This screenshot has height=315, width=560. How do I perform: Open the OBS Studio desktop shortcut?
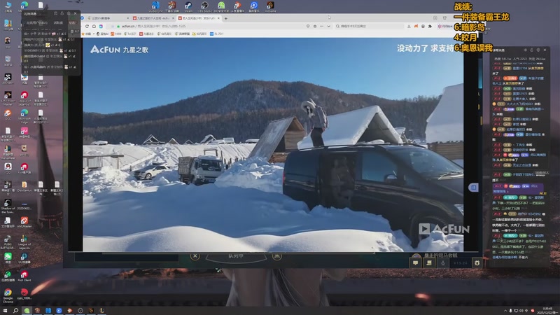coord(204,6)
